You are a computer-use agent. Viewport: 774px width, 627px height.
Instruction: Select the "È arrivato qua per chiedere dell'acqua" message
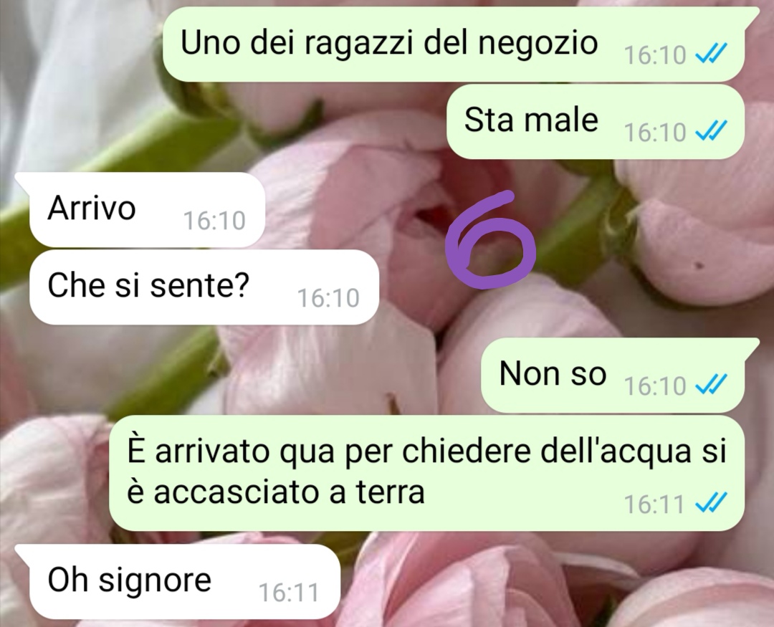click(426, 473)
